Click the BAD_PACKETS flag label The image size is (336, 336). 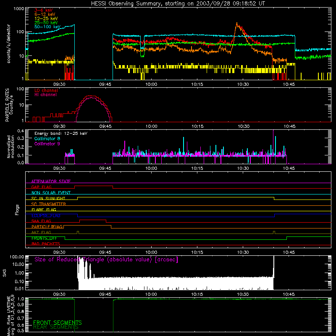click(46, 244)
